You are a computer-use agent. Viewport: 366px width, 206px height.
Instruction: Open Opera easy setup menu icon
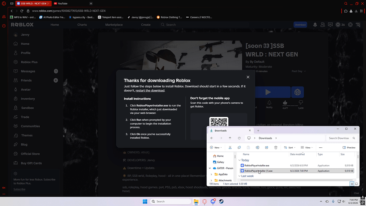click(361, 11)
